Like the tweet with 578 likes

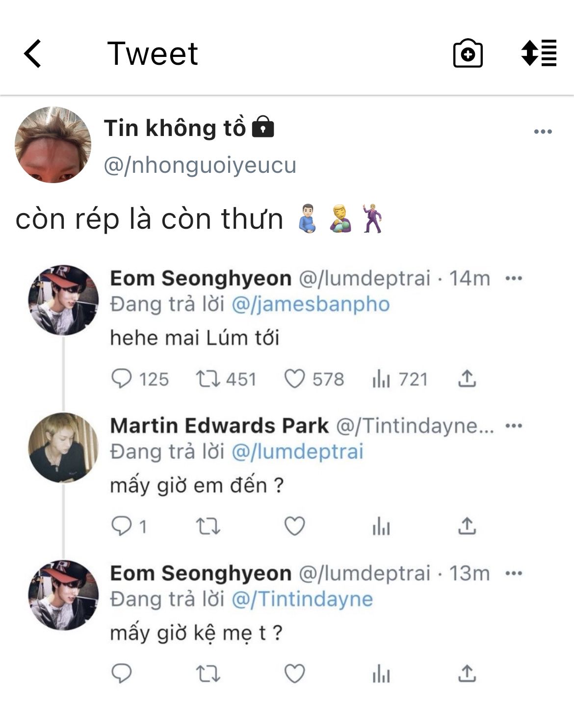pos(295,379)
